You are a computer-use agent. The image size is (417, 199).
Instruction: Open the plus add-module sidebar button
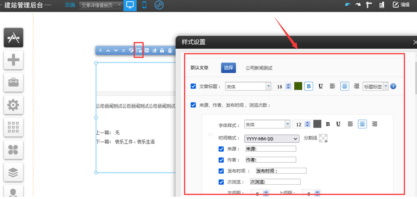tap(13, 60)
